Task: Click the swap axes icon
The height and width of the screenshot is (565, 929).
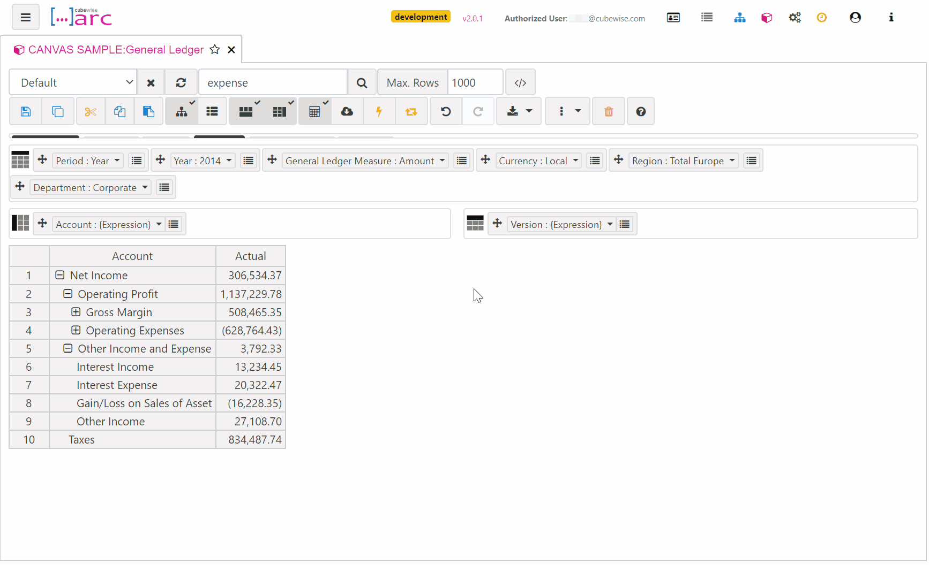Action: (411, 111)
